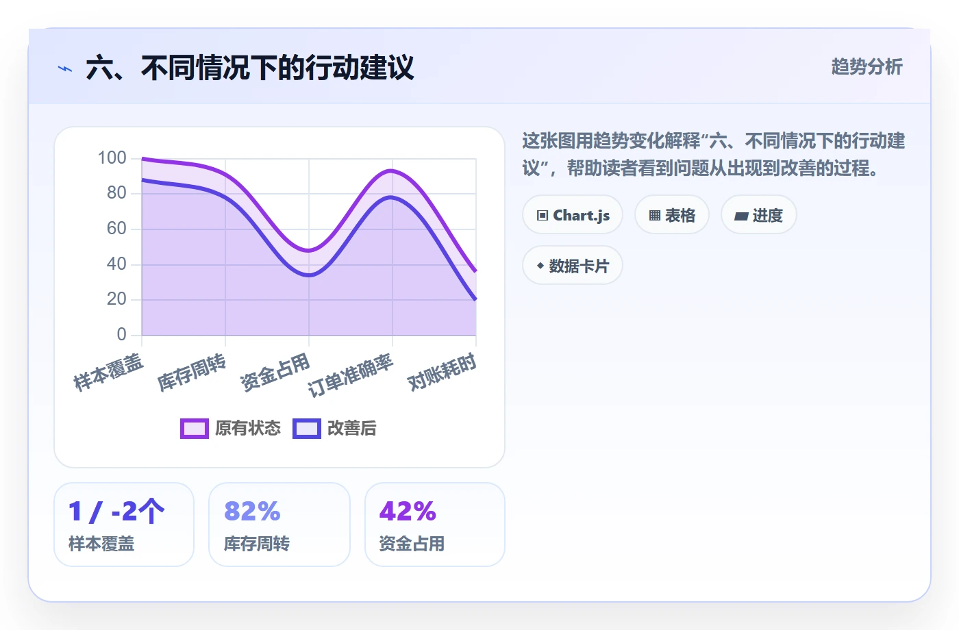
Task: Click the lightning icon beside the section title
Action: click(65, 68)
